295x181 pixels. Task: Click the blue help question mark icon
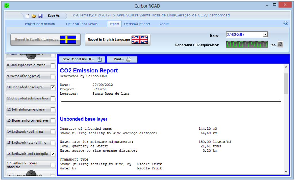pos(285,24)
